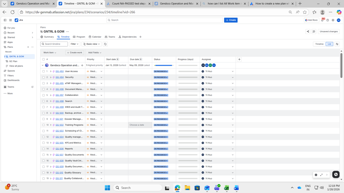Switch to the Summary tab

pos(47,37)
